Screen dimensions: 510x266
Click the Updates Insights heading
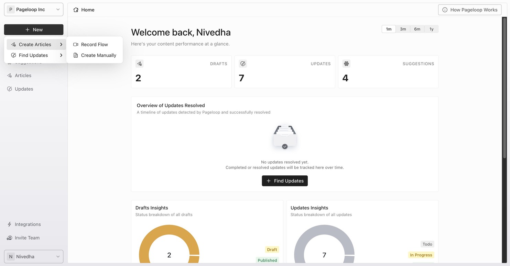(x=310, y=208)
